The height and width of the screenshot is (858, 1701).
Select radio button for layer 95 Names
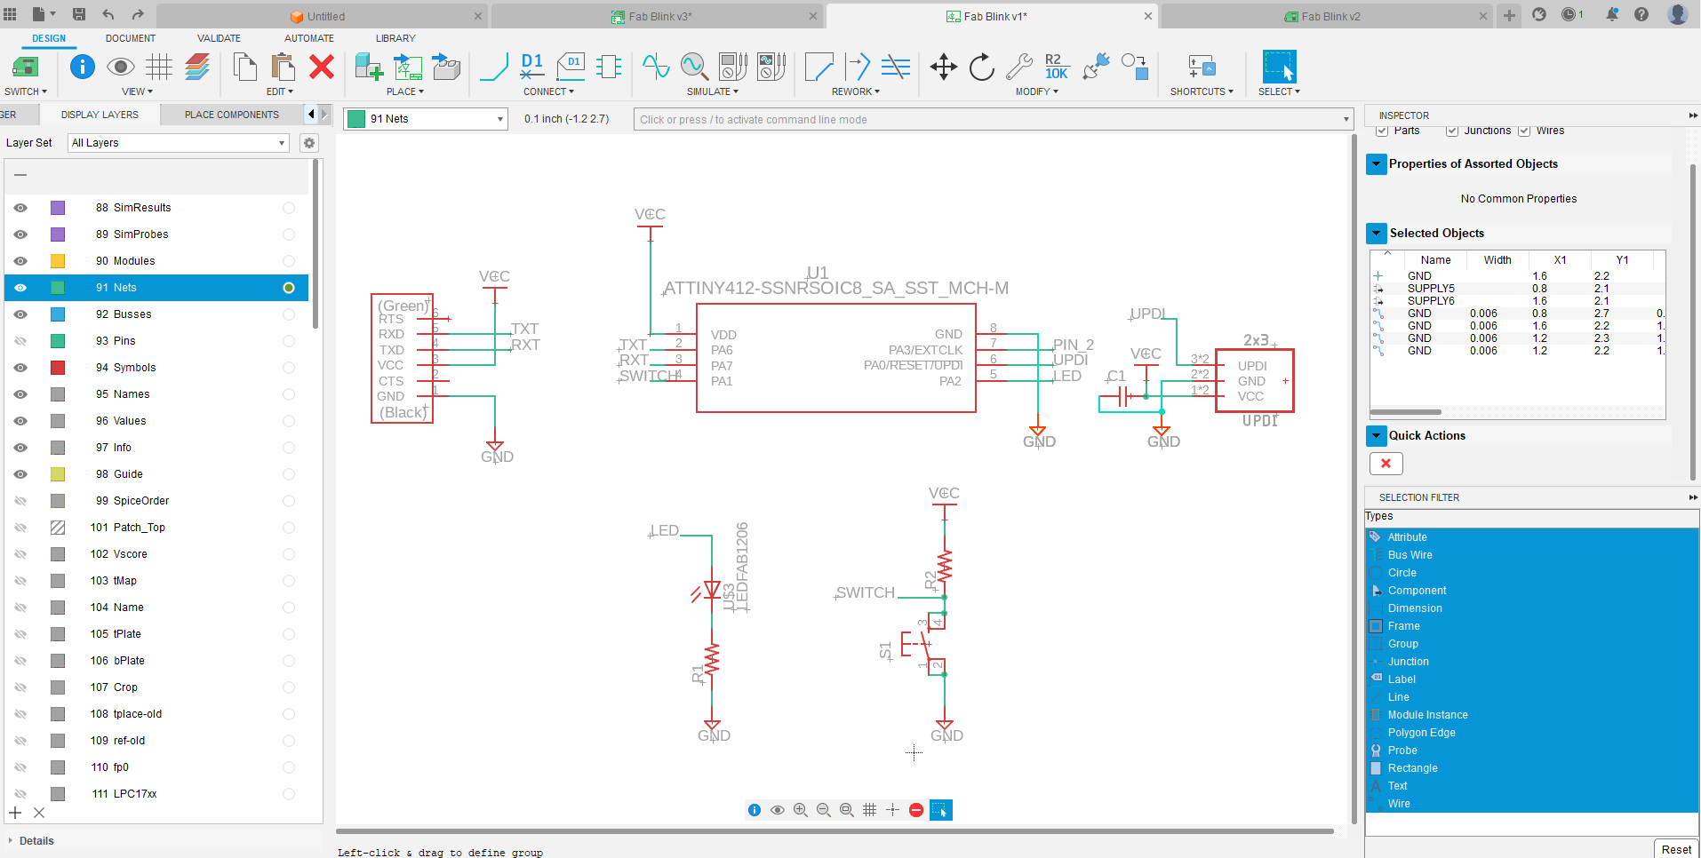(x=289, y=394)
